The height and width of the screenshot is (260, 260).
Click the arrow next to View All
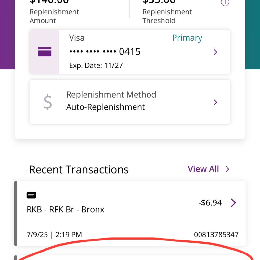coord(227,169)
